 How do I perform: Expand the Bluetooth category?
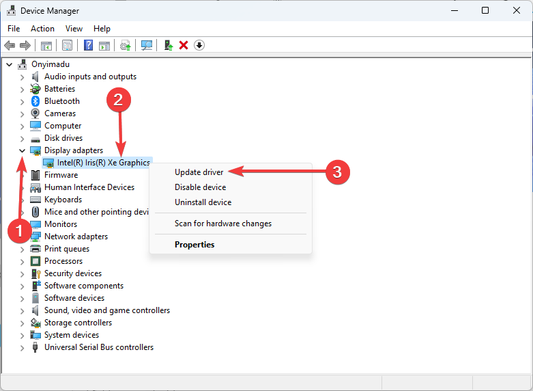pos(22,102)
